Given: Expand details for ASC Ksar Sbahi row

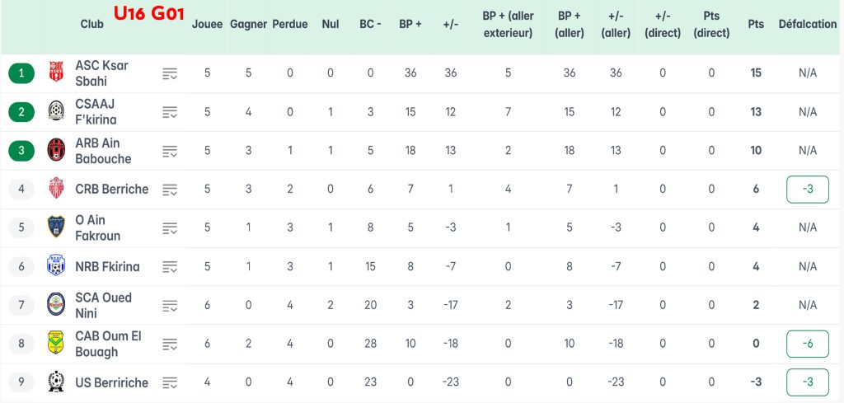Looking at the screenshot, I should [x=170, y=73].
